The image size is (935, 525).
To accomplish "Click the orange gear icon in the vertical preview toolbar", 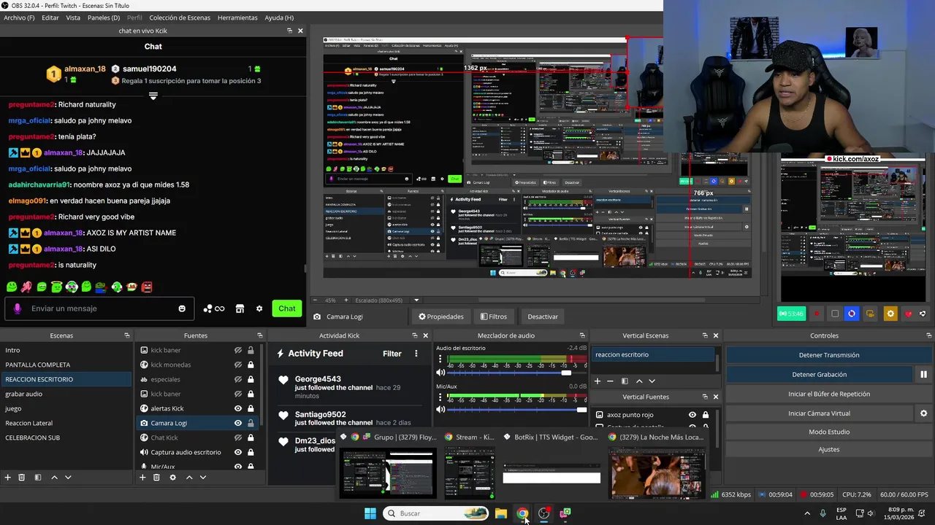I will [x=890, y=314].
